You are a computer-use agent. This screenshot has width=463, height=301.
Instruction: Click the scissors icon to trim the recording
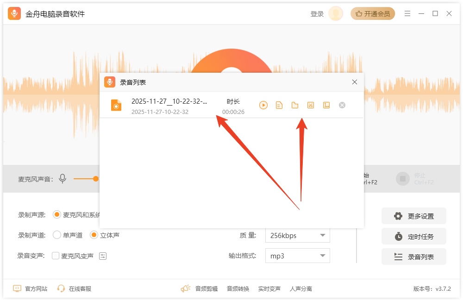click(x=310, y=105)
